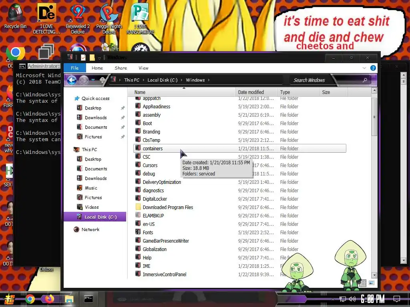Open Explorer Help question mark icon
Screen dimensions: 410x307
tap(373, 68)
